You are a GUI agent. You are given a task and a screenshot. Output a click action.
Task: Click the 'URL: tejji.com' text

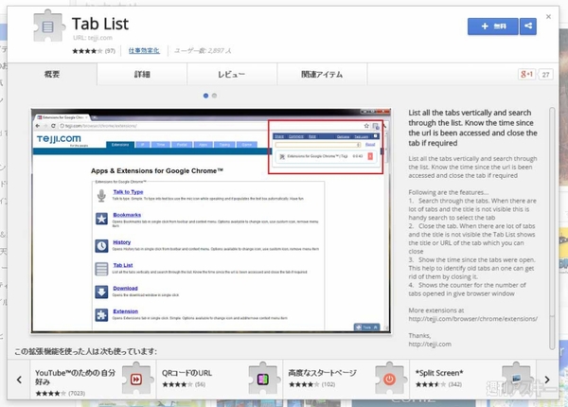click(93, 38)
